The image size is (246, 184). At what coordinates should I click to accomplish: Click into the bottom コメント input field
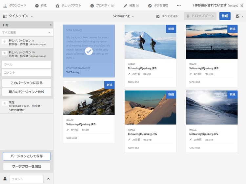26,179
